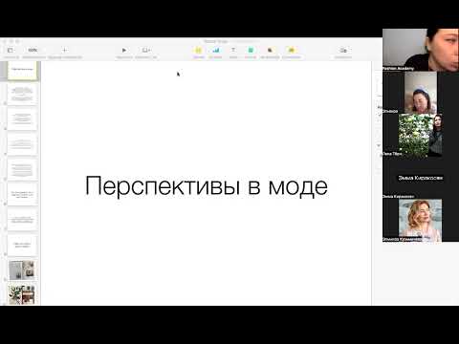Open the zoom percentage dropdown

click(33, 51)
